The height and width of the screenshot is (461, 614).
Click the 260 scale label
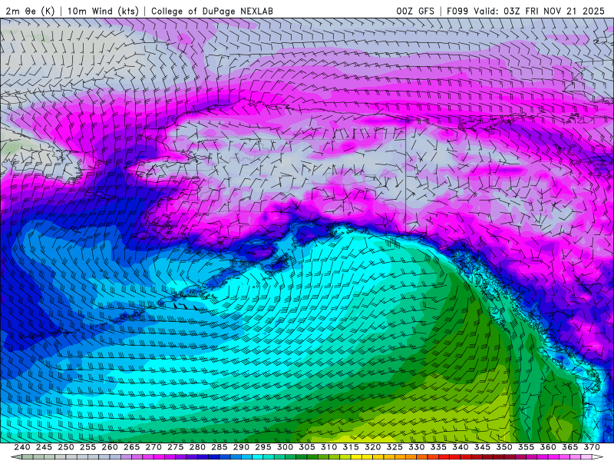coord(110,447)
